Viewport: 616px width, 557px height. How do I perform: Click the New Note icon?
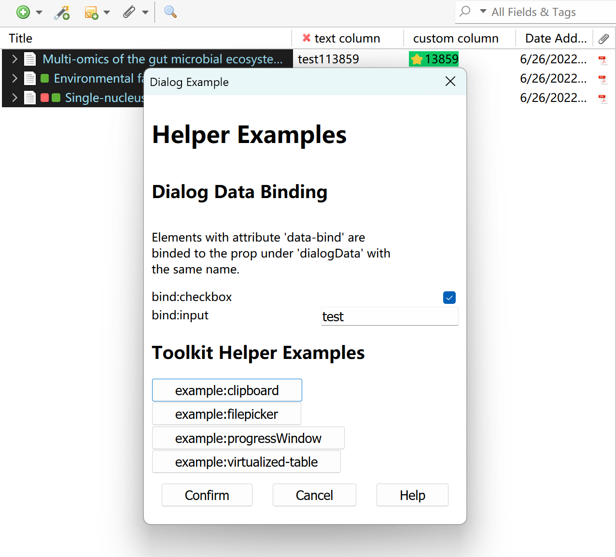click(91, 13)
